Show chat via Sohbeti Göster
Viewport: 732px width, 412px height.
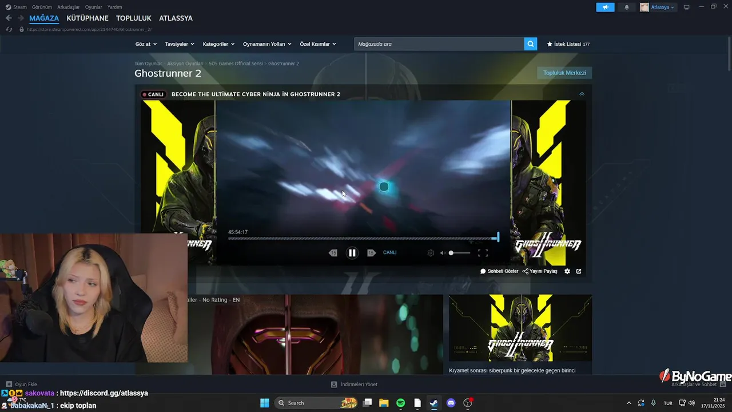[x=499, y=271]
